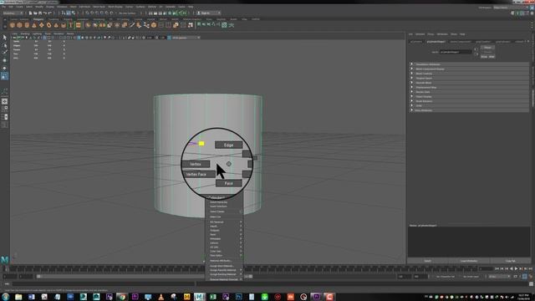Activate the Rotate tool in toolbox
Image resolution: width=535 pixels, height=301 pixels.
pos(4,69)
